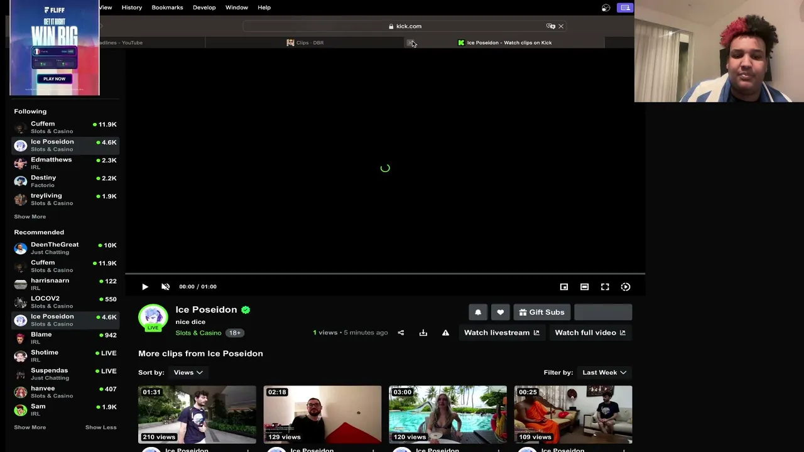Select Sam's avatar in the sidebar
Screen dimensions: 804x452
(x=21, y=410)
